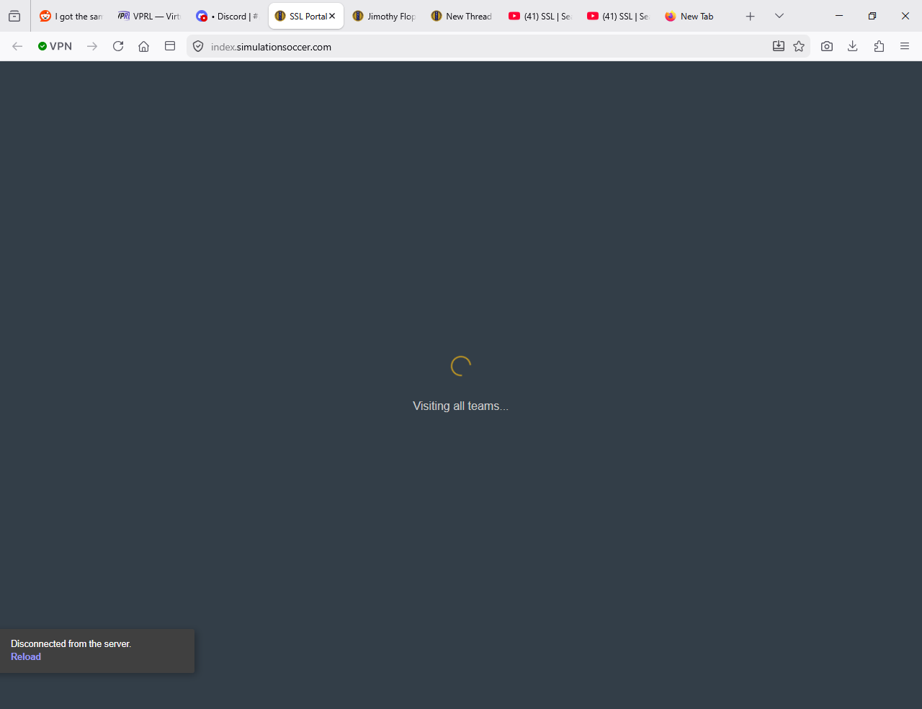Screen dimensions: 922x709
Task: Reload the current page in toolbar
Action: (x=118, y=46)
